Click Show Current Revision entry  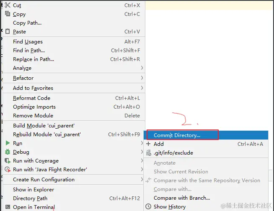pyautogui.click(x=181, y=172)
